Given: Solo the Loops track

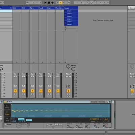Looking at the screenshot, I should (x=68, y=94).
